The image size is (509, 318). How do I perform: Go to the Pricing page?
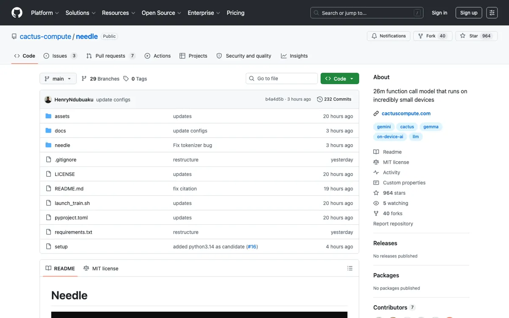click(235, 13)
